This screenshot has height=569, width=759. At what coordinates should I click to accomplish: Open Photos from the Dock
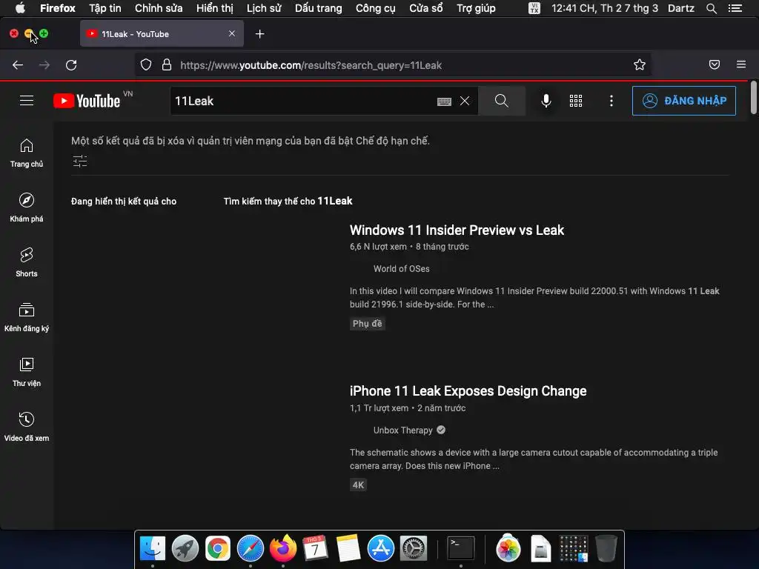pos(508,549)
